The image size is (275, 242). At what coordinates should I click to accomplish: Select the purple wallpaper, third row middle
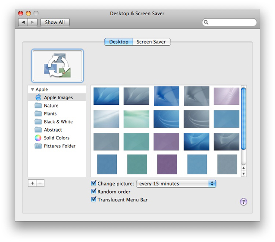click(166, 141)
